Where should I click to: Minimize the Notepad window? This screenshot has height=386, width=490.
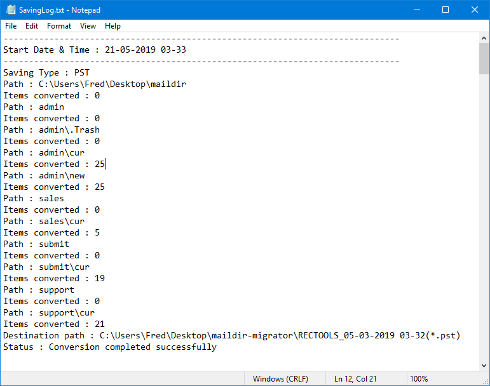(416, 10)
